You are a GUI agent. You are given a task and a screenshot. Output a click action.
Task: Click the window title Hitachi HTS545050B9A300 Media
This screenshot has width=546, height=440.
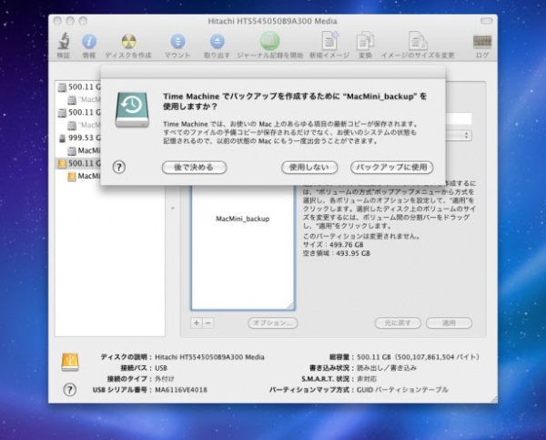[x=272, y=21]
